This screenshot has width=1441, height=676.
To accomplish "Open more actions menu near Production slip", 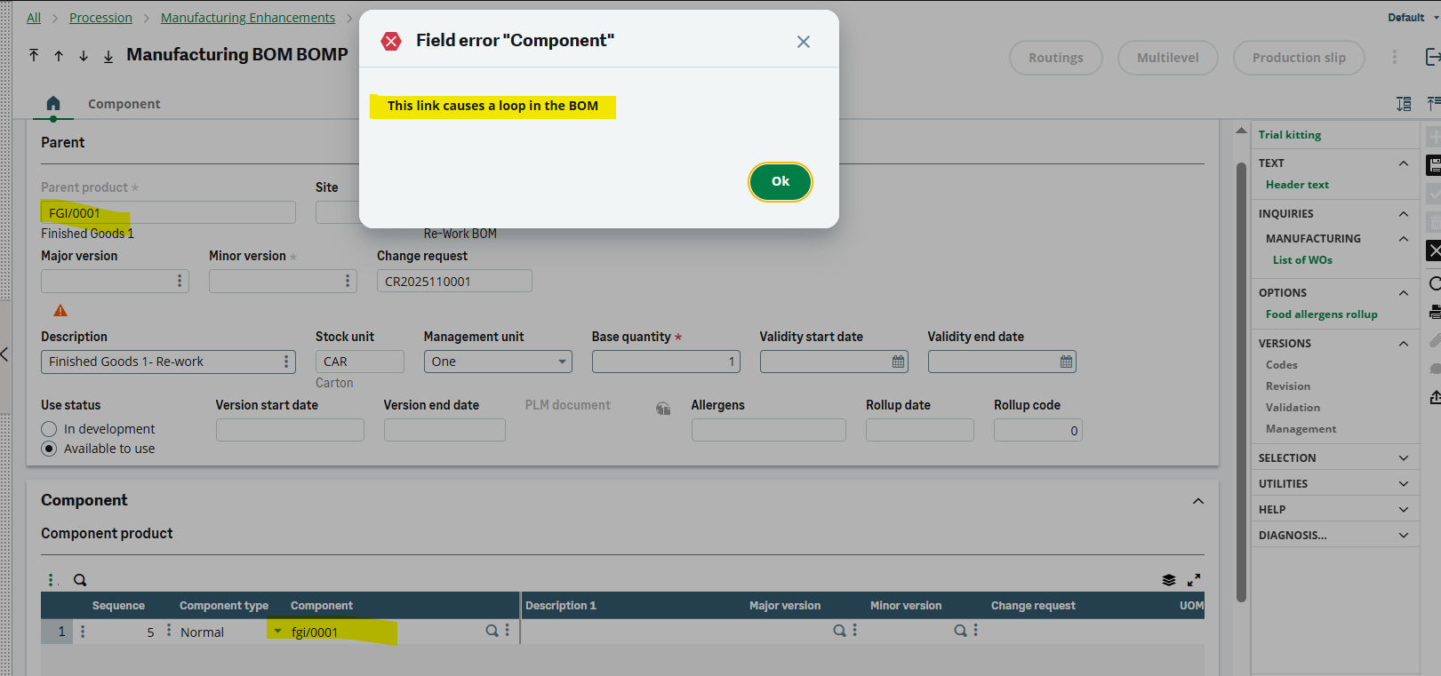I will click(1394, 57).
